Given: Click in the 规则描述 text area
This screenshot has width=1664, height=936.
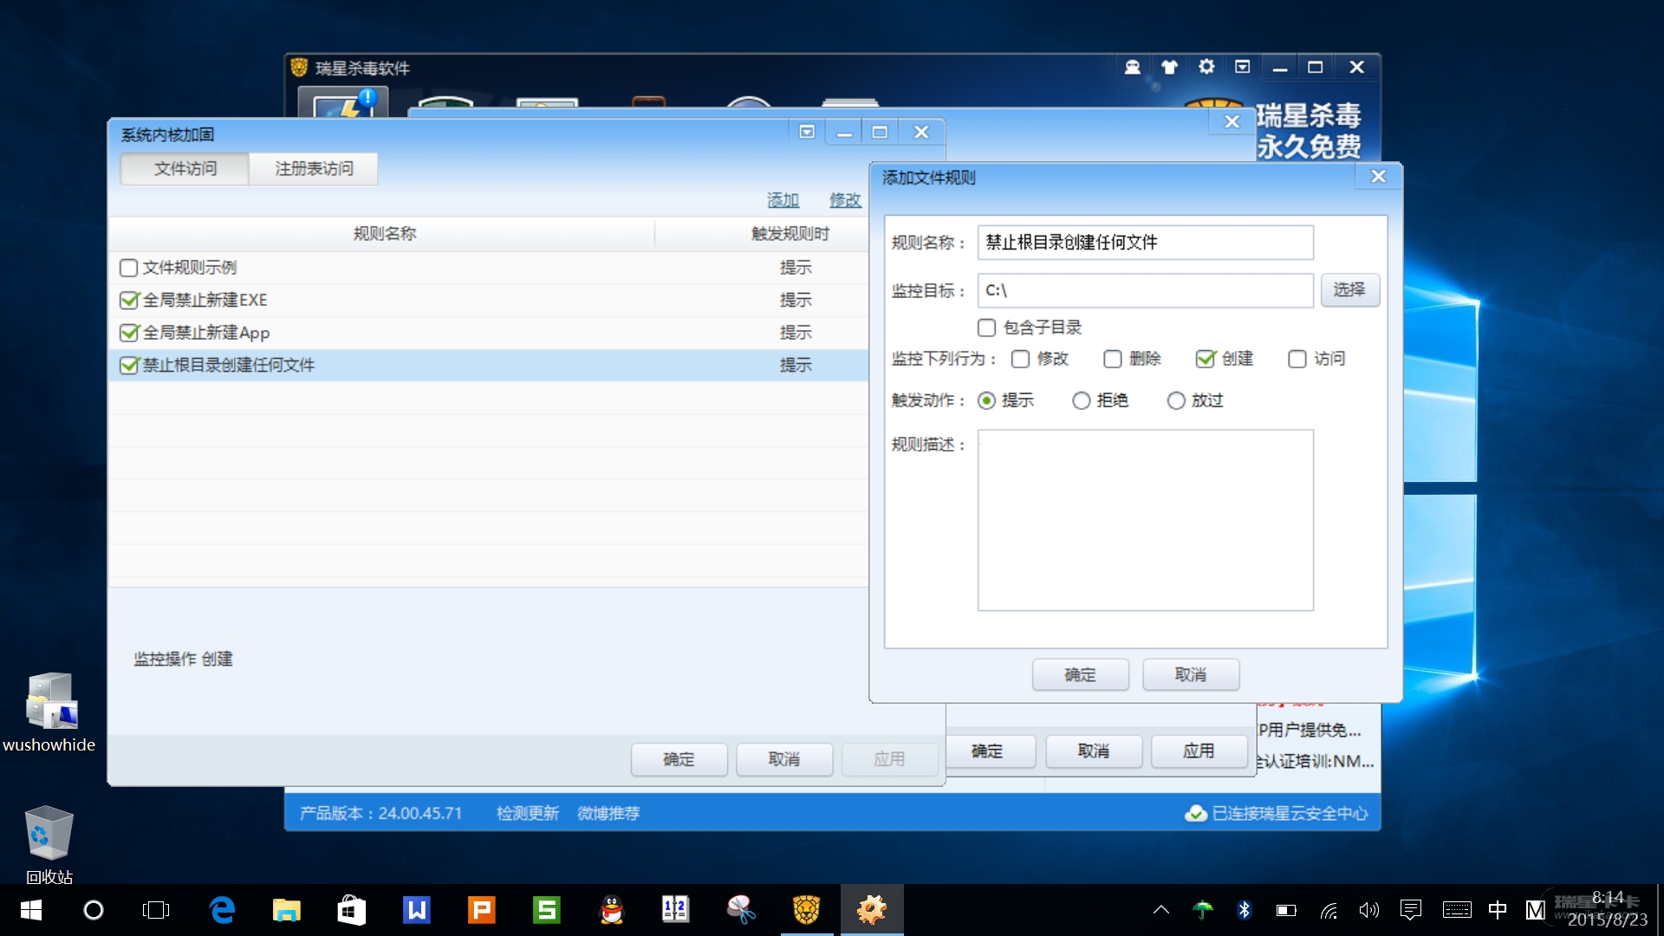Looking at the screenshot, I should pyautogui.click(x=1145, y=520).
